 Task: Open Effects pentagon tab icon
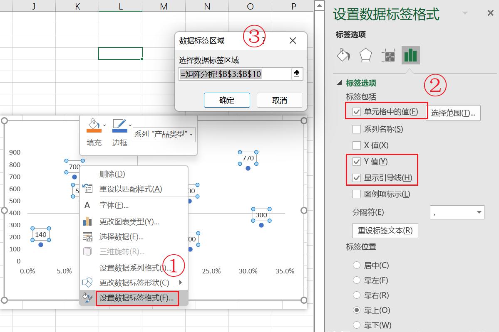tap(366, 55)
